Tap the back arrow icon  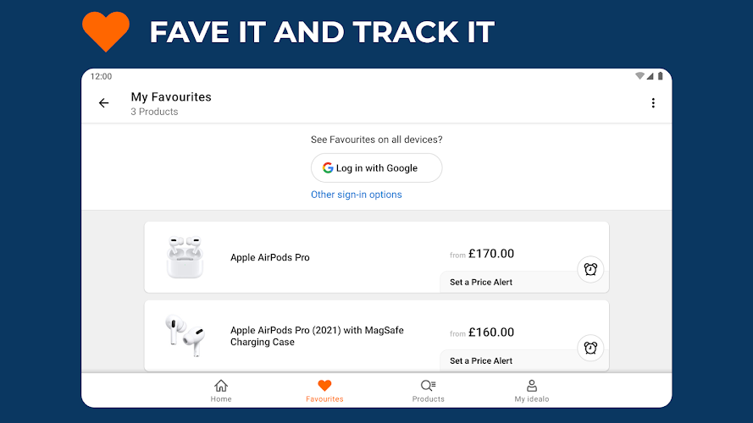click(104, 103)
